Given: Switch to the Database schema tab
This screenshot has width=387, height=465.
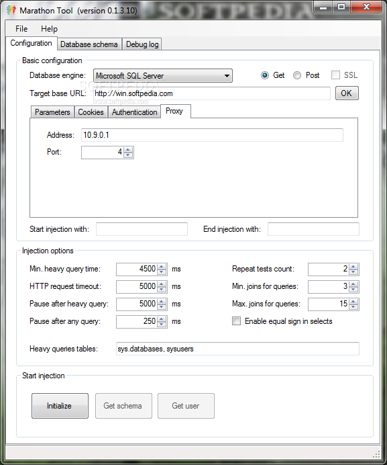Looking at the screenshot, I should pos(89,44).
